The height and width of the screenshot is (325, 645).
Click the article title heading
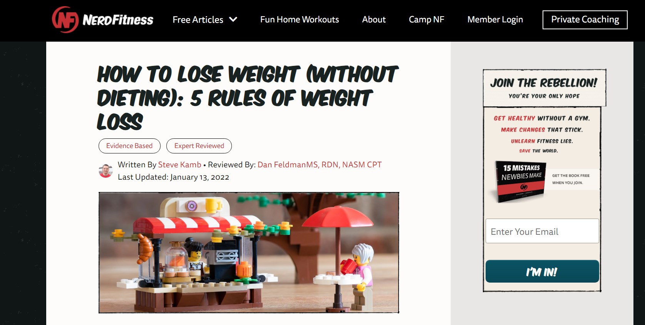coord(247,98)
